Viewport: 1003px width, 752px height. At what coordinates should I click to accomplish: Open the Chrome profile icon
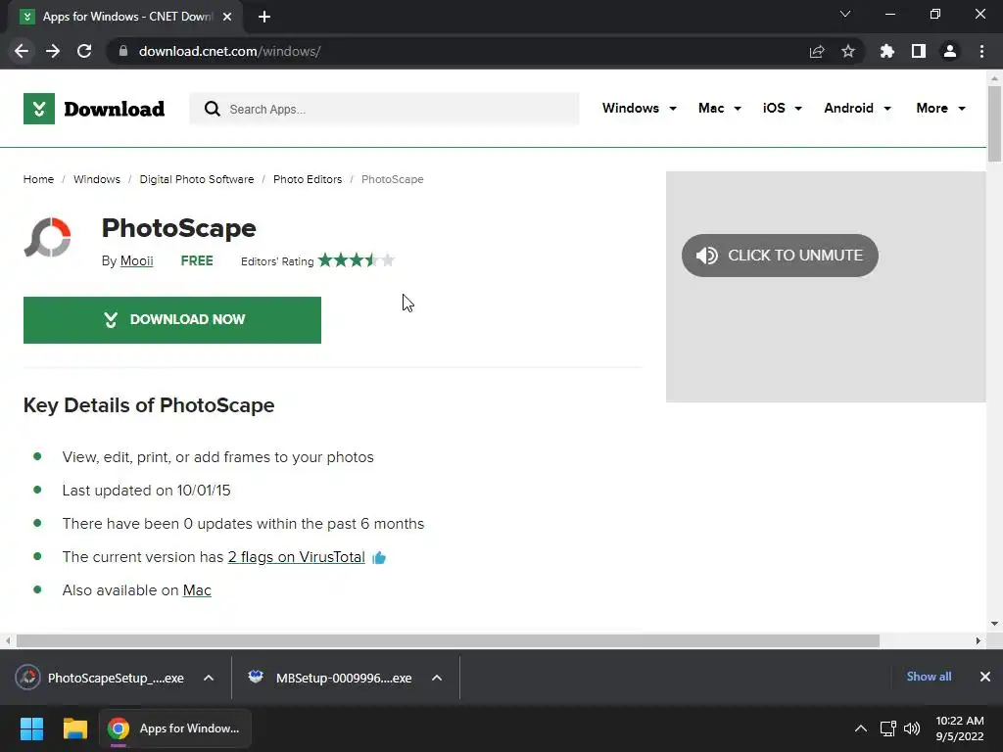point(950,51)
